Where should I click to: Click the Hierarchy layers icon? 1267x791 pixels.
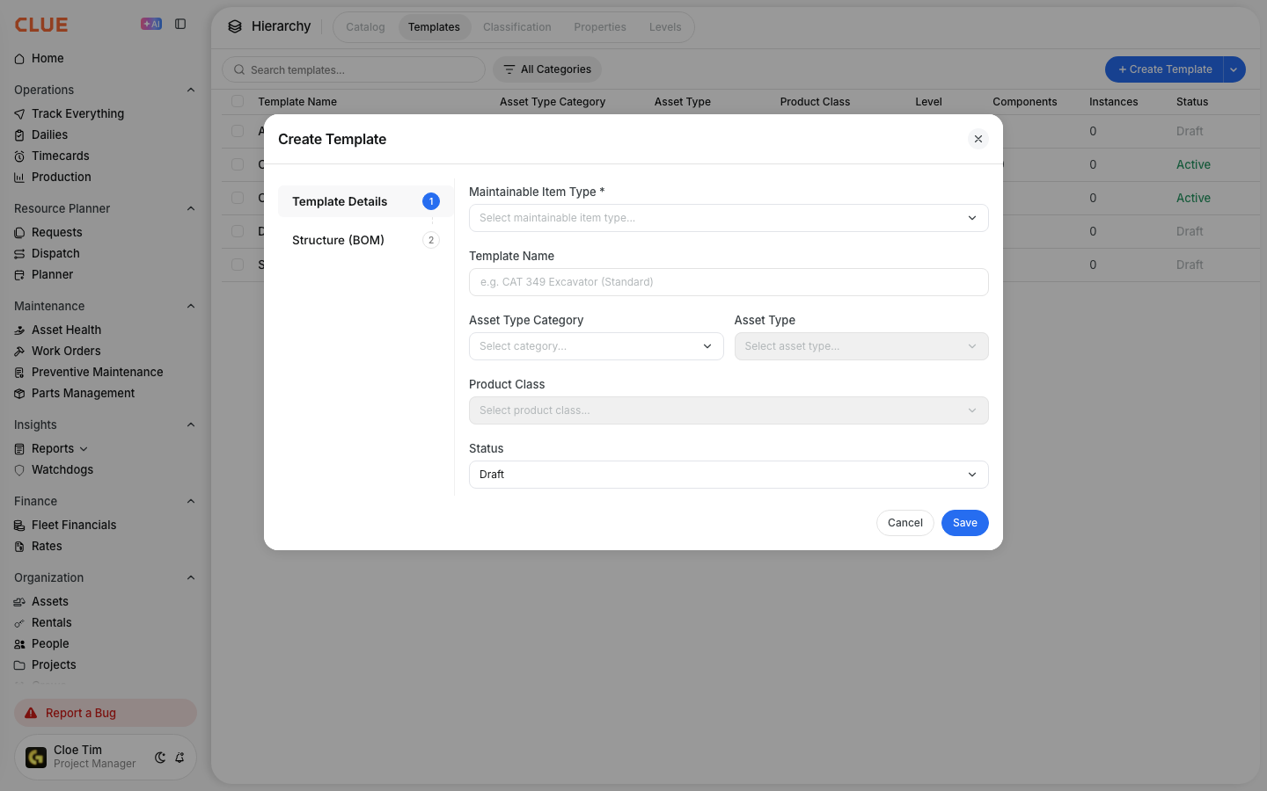(235, 26)
